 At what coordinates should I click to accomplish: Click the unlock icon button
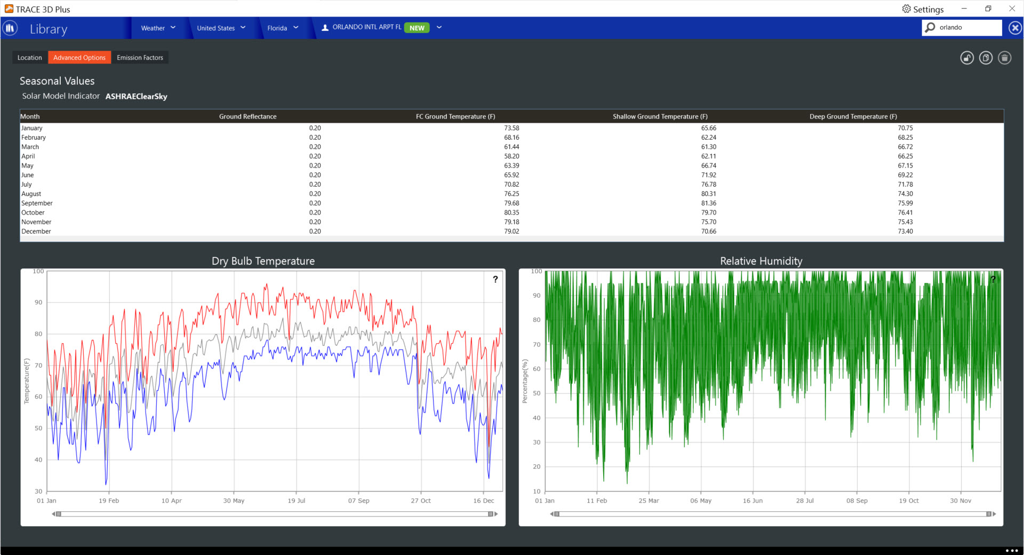(967, 58)
